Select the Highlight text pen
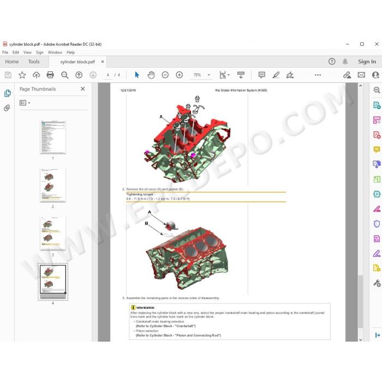 (x=276, y=75)
